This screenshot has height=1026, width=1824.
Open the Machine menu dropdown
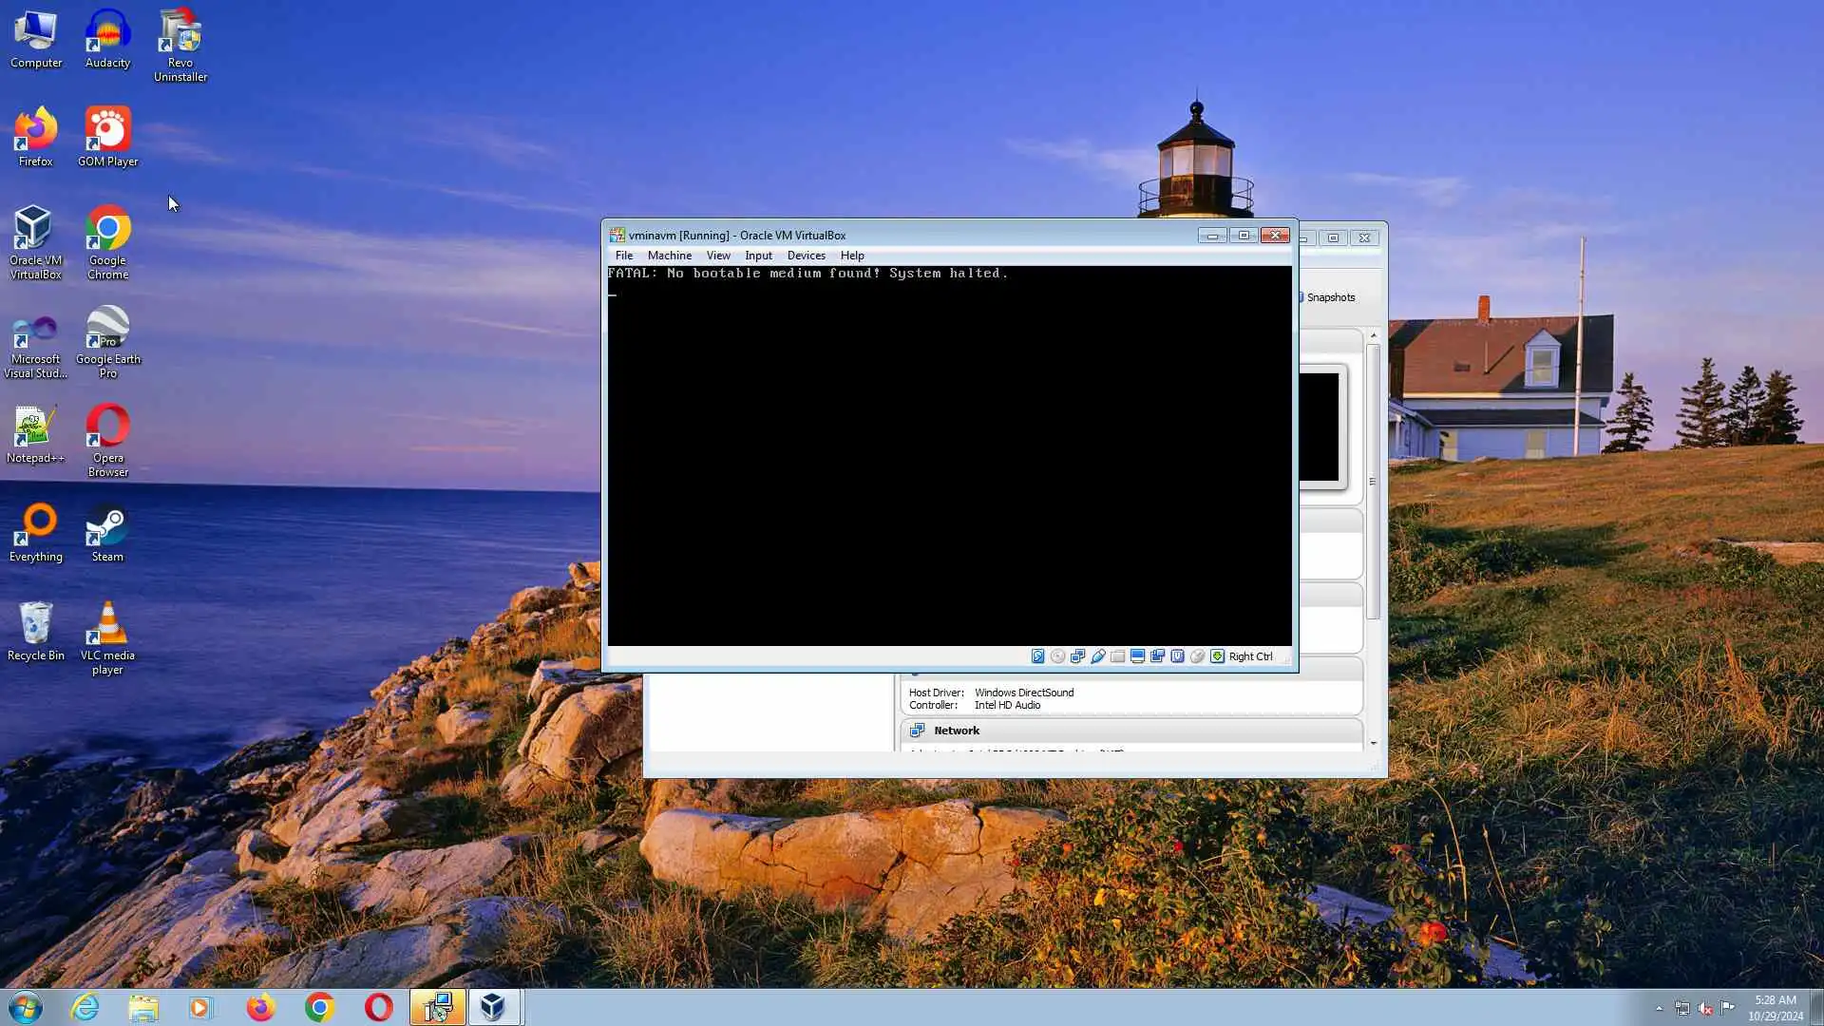(x=669, y=256)
